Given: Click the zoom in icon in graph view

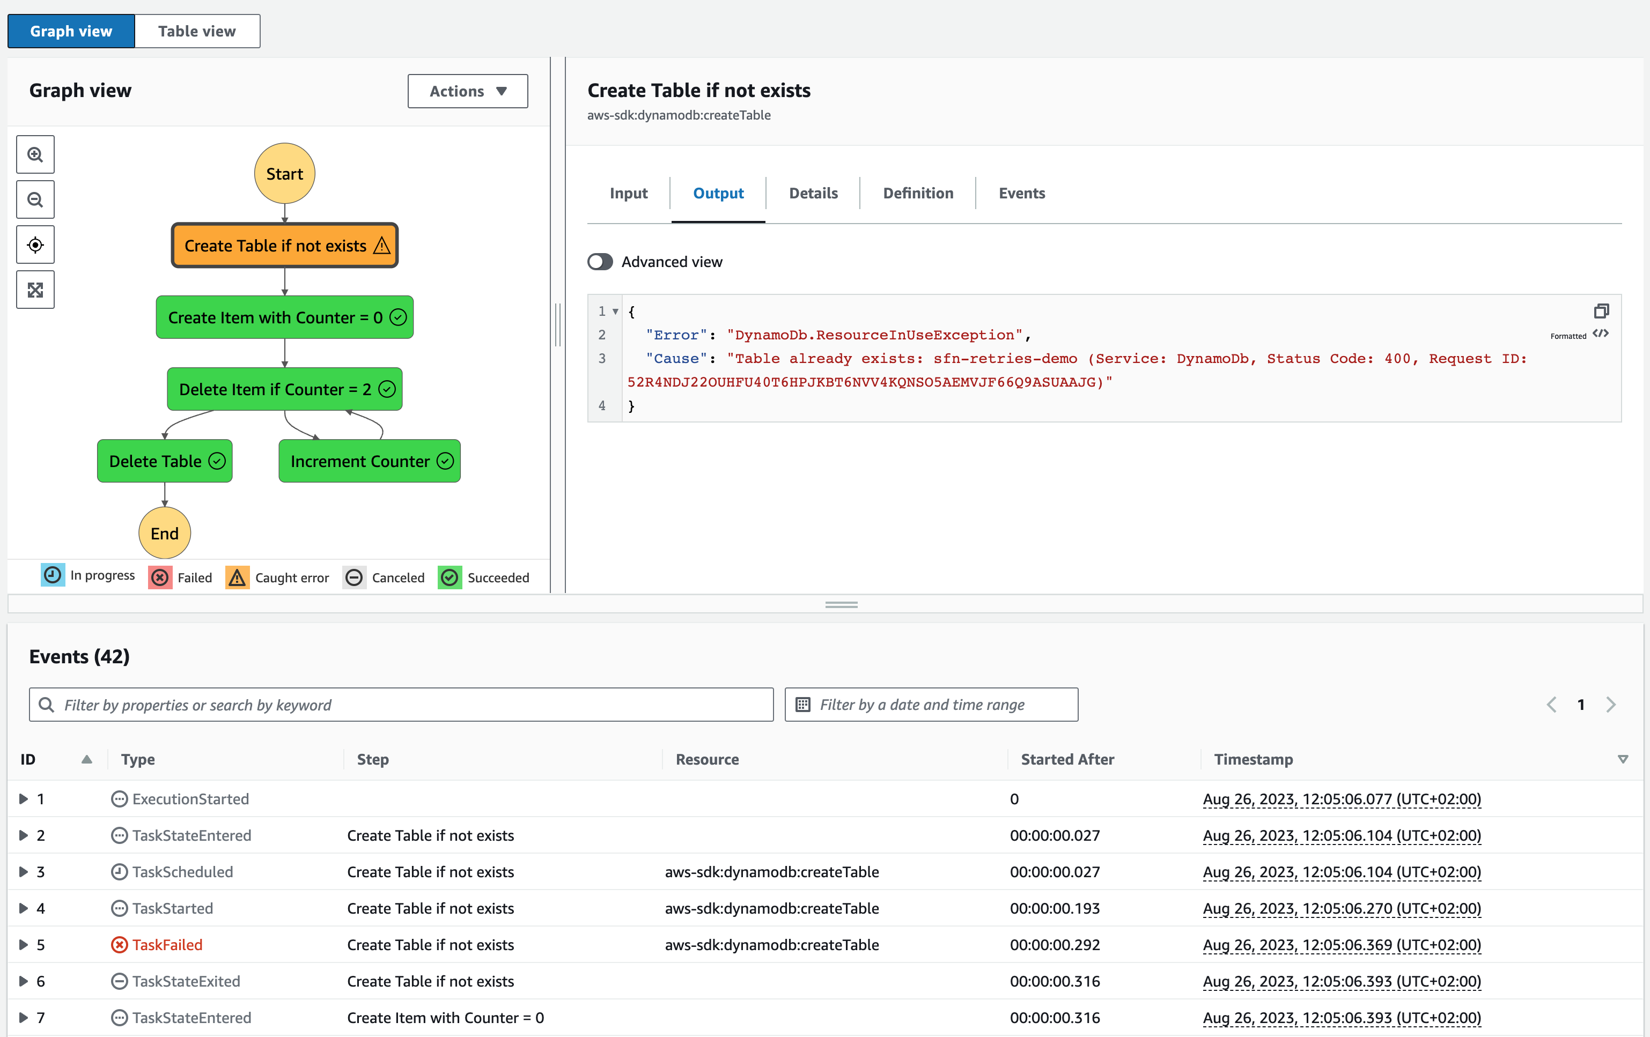Looking at the screenshot, I should [x=35, y=153].
